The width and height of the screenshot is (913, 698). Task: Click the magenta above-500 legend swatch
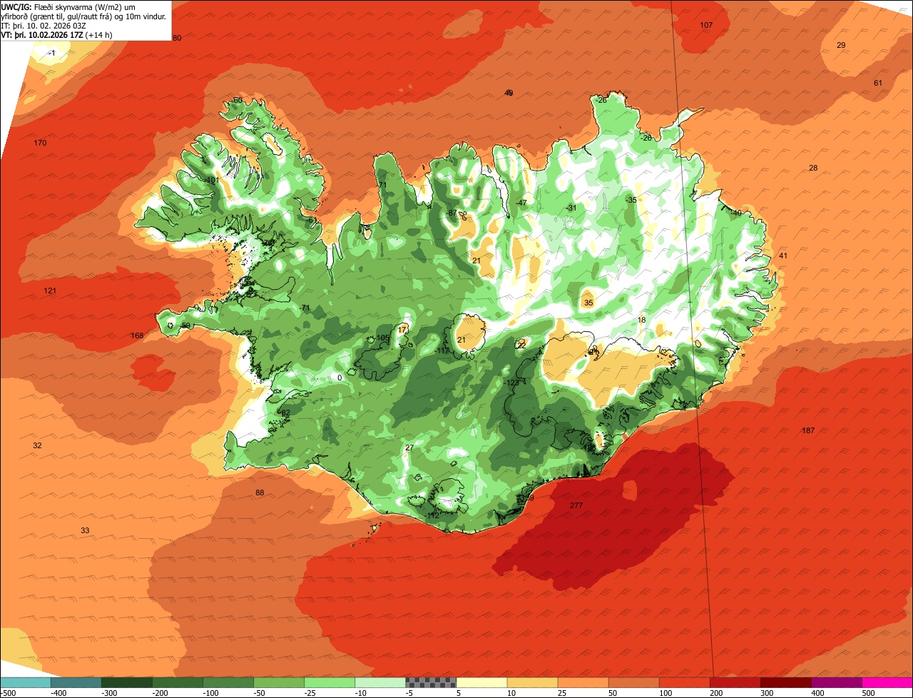[887, 682]
